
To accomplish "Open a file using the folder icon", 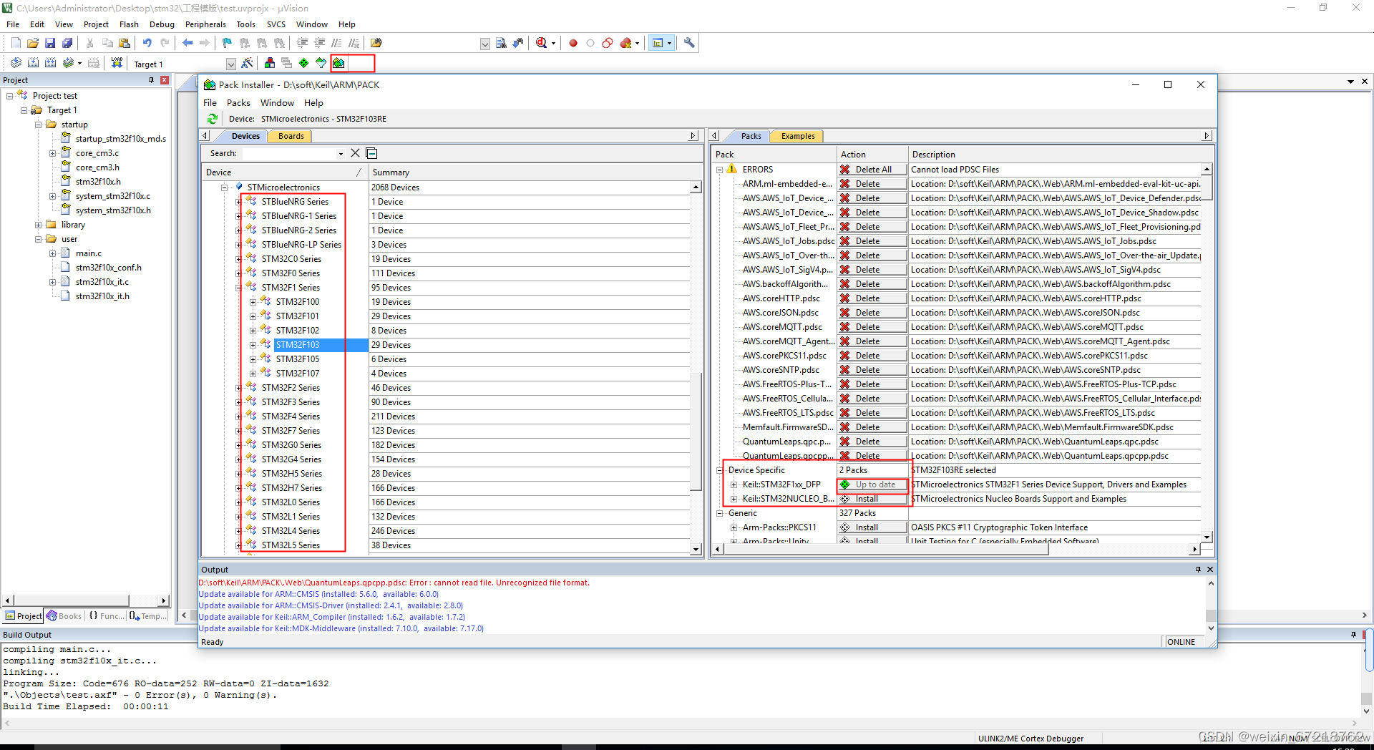I will tap(33, 43).
